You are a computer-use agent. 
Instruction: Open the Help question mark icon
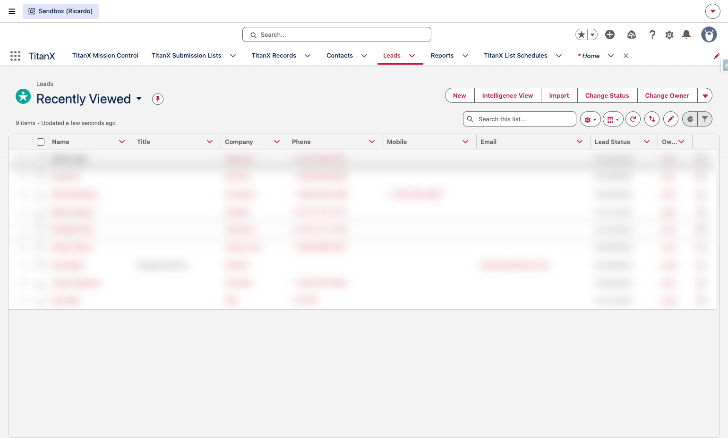(x=652, y=34)
